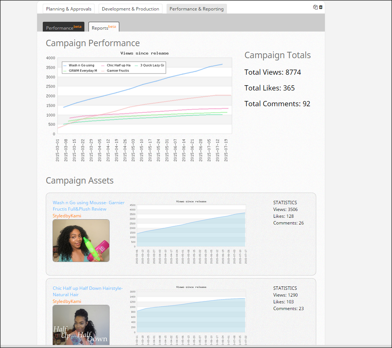Switch to Development & Production tab
This screenshot has height=348, width=392.
tap(130, 9)
